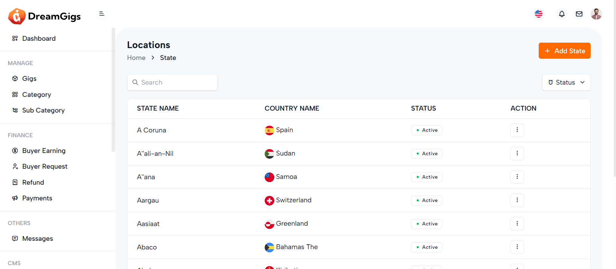Open Dashboard in the sidebar
Image resolution: width=616 pixels, height=269 pixels.
point(39,38)
